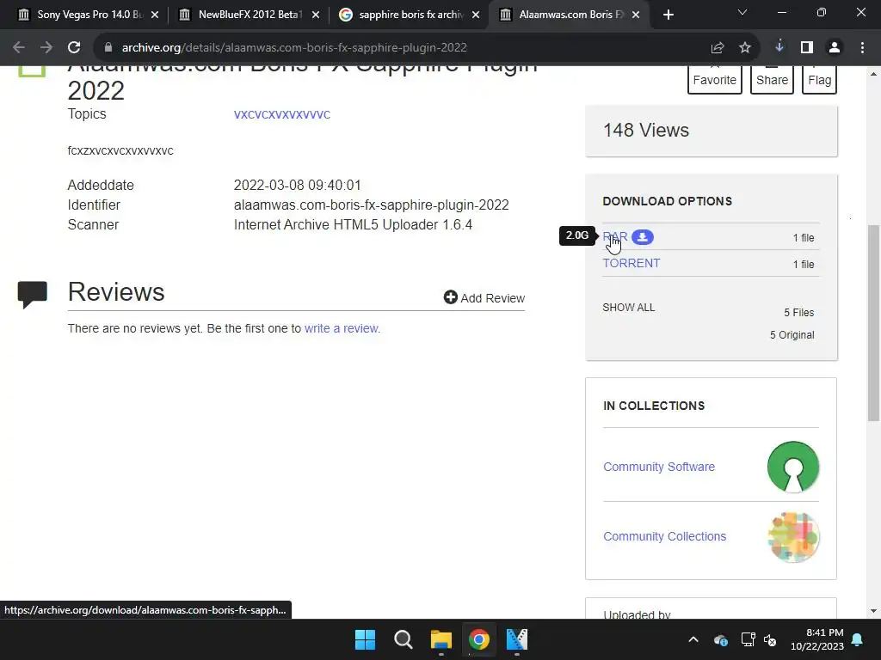Click the '5 Files' count text
881x660 pixels.
(x=799, y=313)
